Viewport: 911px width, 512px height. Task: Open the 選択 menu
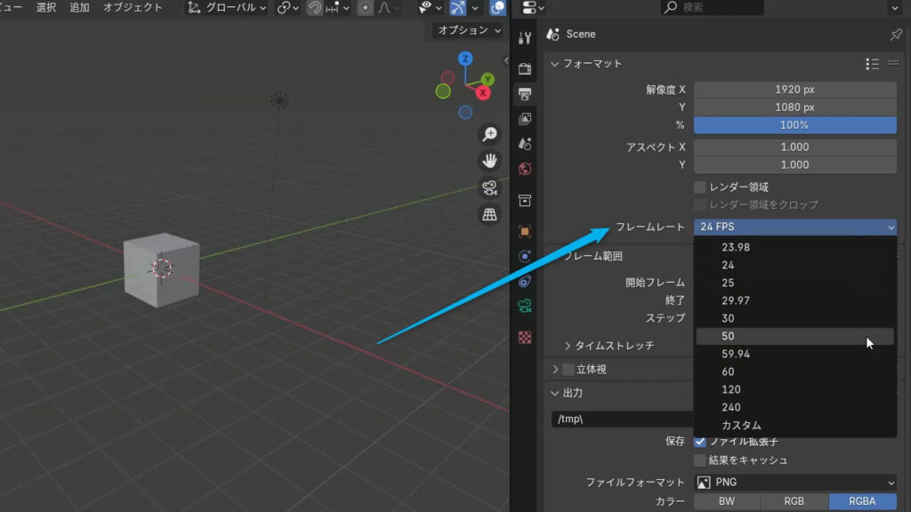point(46,7)
